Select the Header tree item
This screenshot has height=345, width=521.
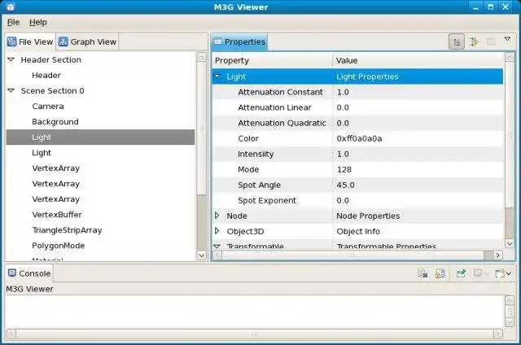[46, 76]
